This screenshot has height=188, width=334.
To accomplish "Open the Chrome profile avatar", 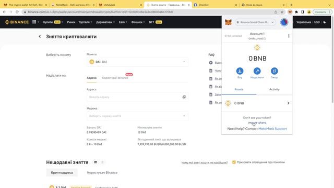I will [309, 12].
